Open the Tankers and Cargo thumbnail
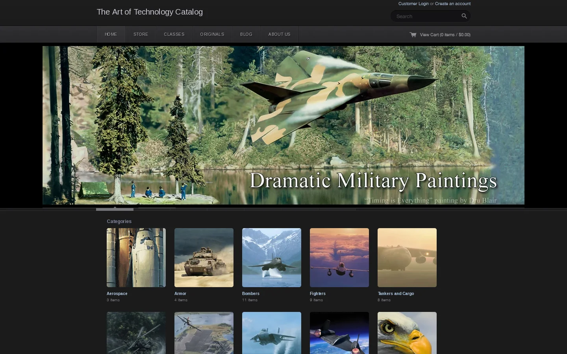The image size is (567, 354). click(x=407, y=258)
